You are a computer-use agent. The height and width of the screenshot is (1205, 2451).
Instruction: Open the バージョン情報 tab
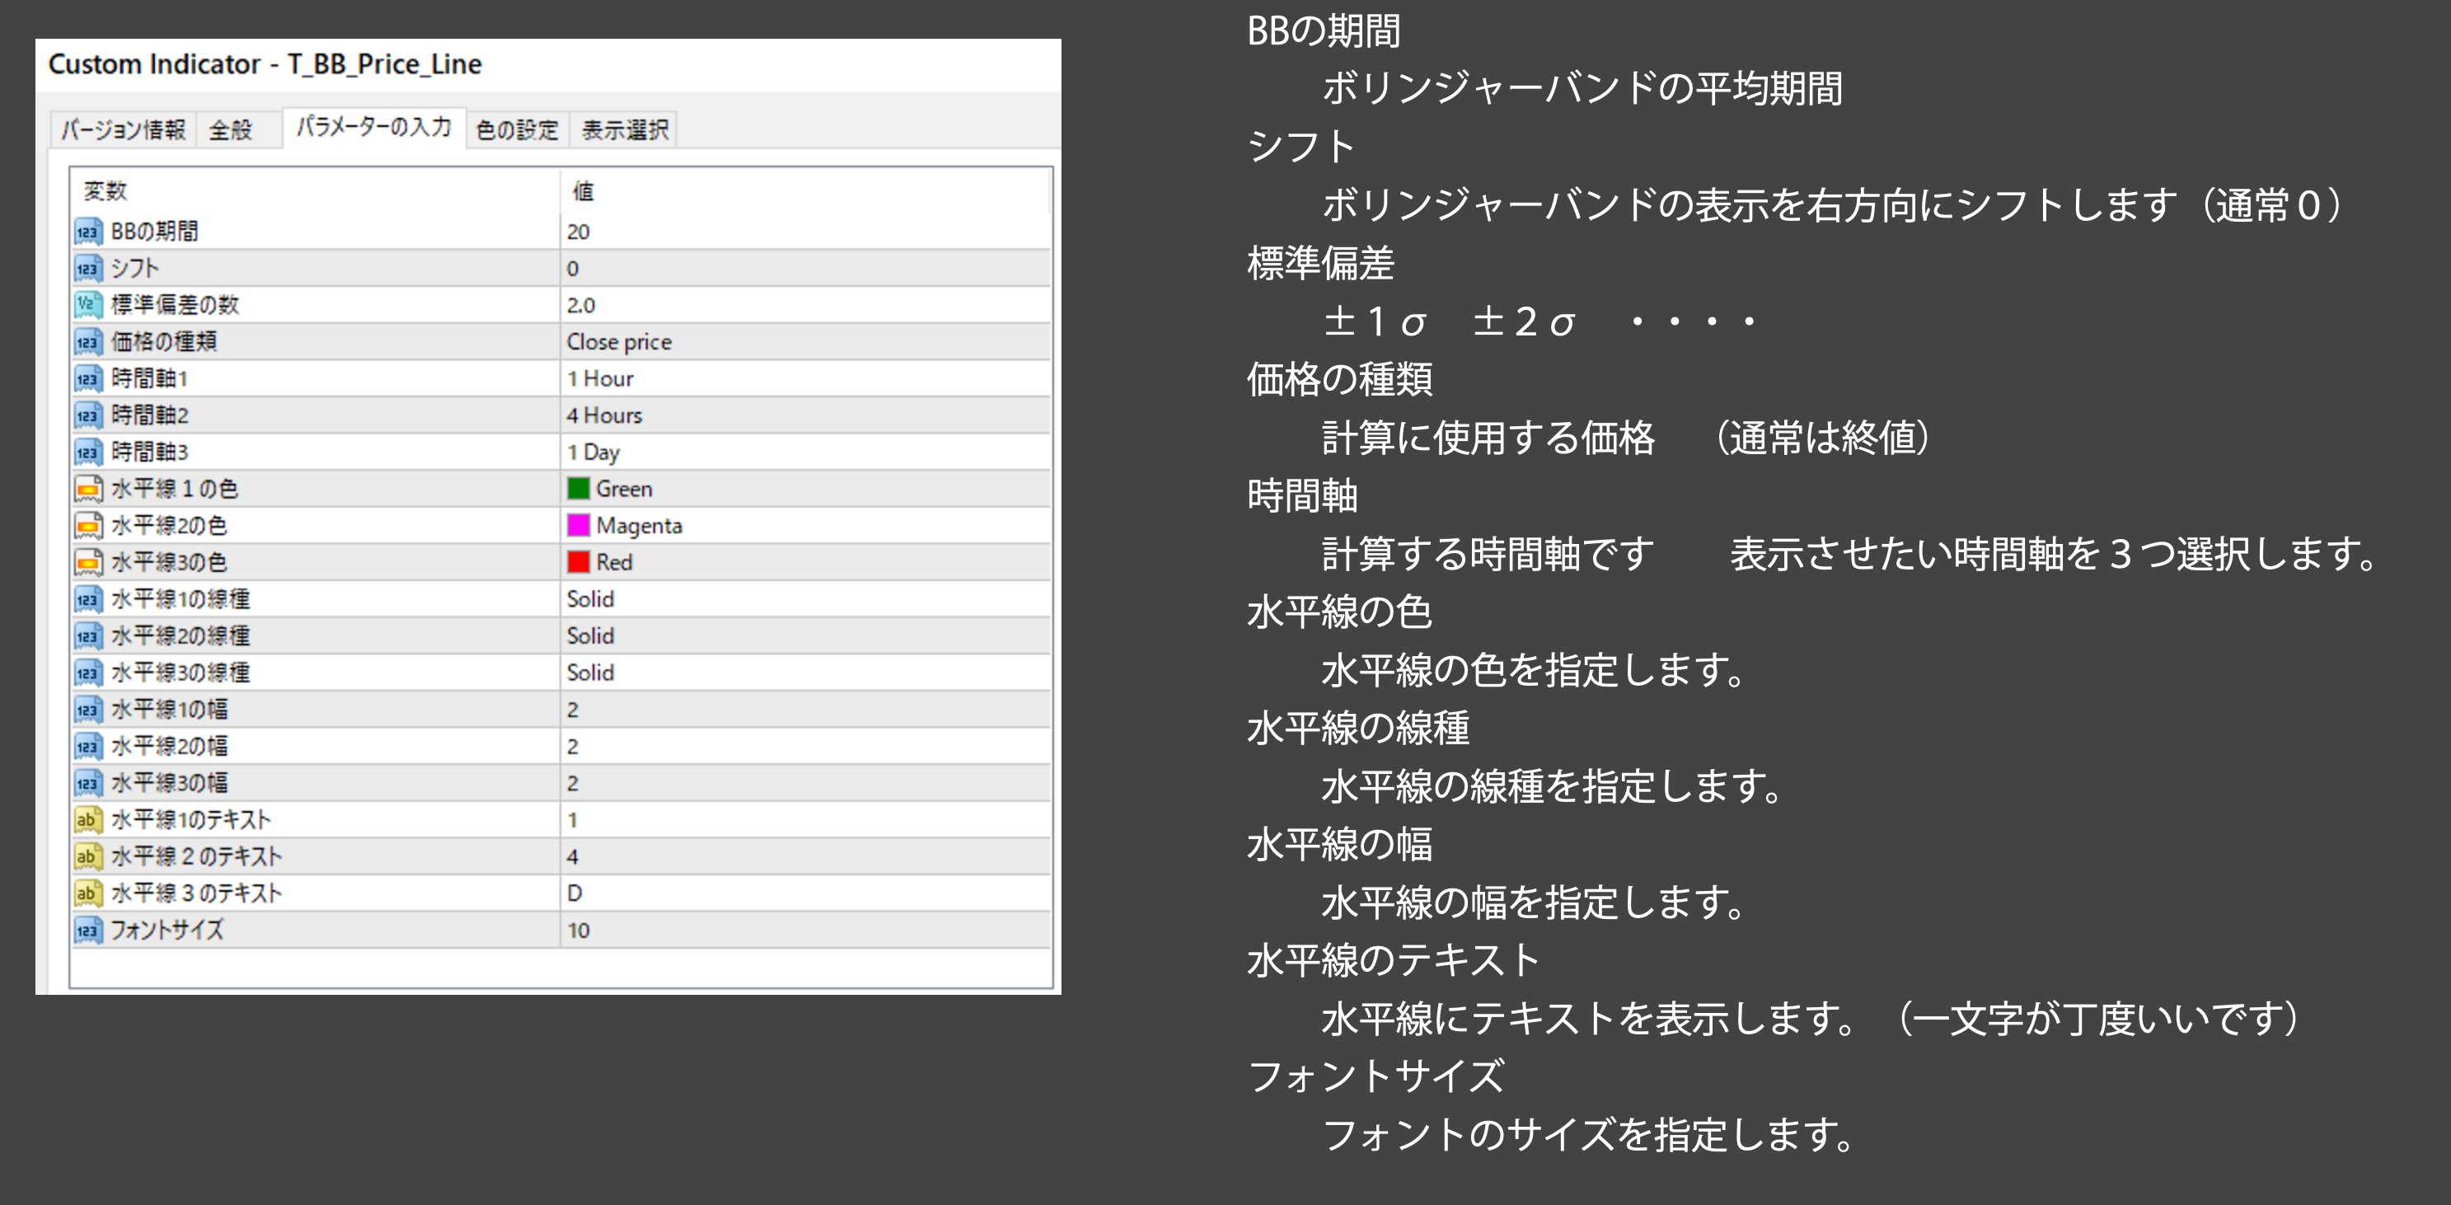[x=123, y=129]
